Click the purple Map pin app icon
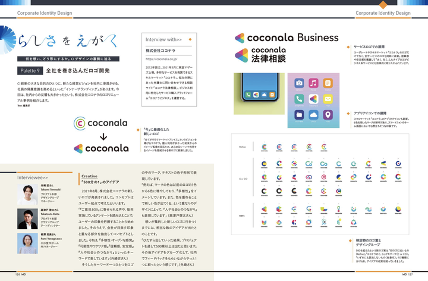This screenshot has width=428, height=281. coord(328,114)
